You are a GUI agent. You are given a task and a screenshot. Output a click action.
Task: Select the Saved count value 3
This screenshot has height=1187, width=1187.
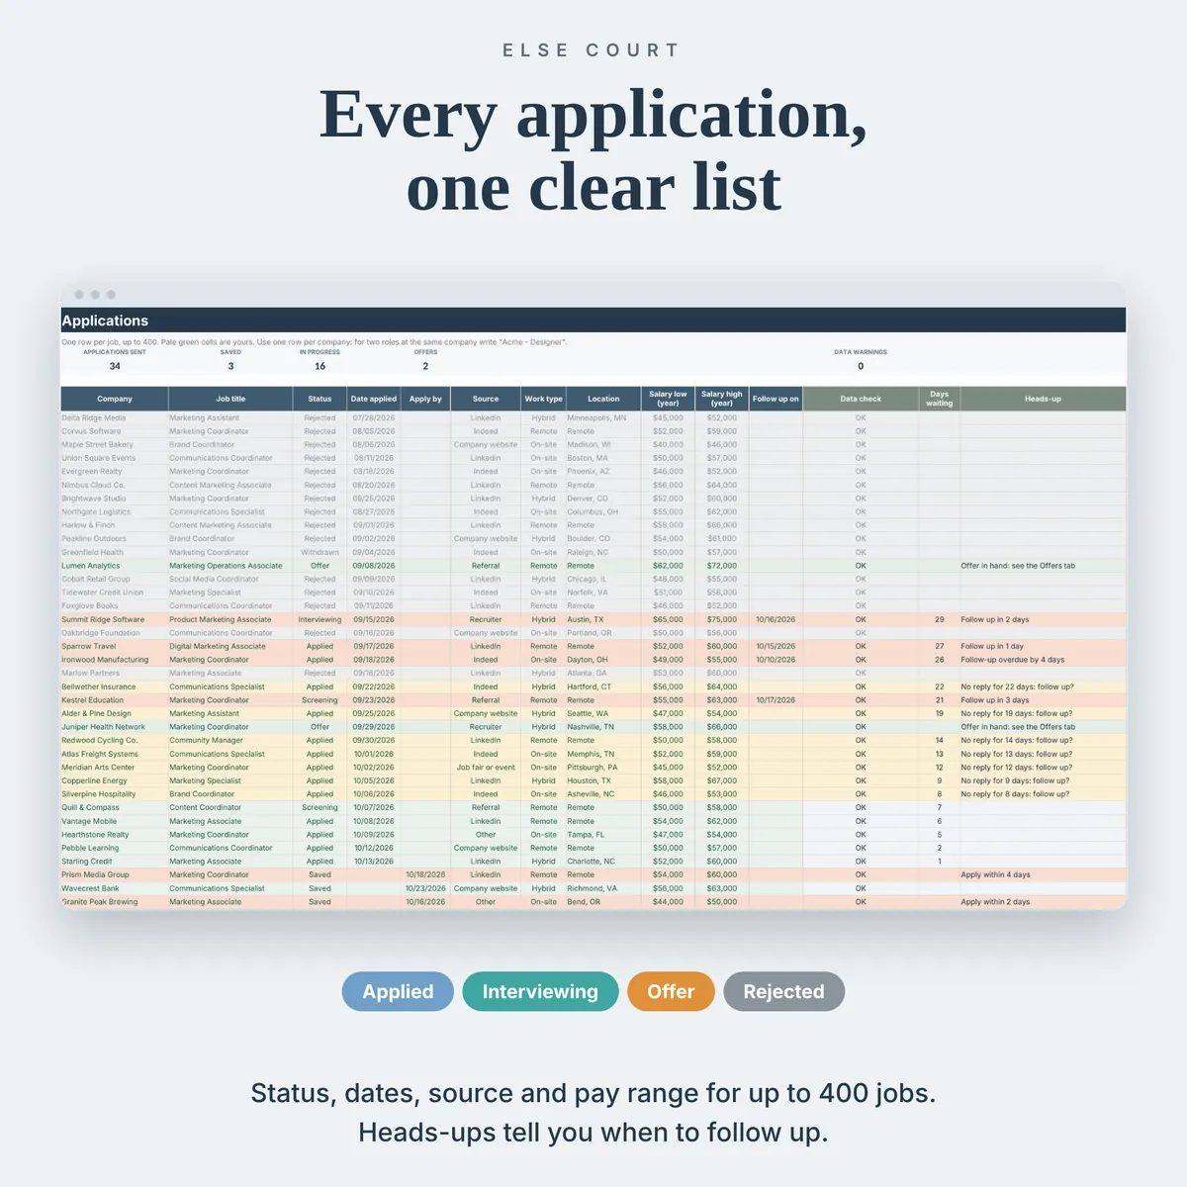click(x=230, y=366)
